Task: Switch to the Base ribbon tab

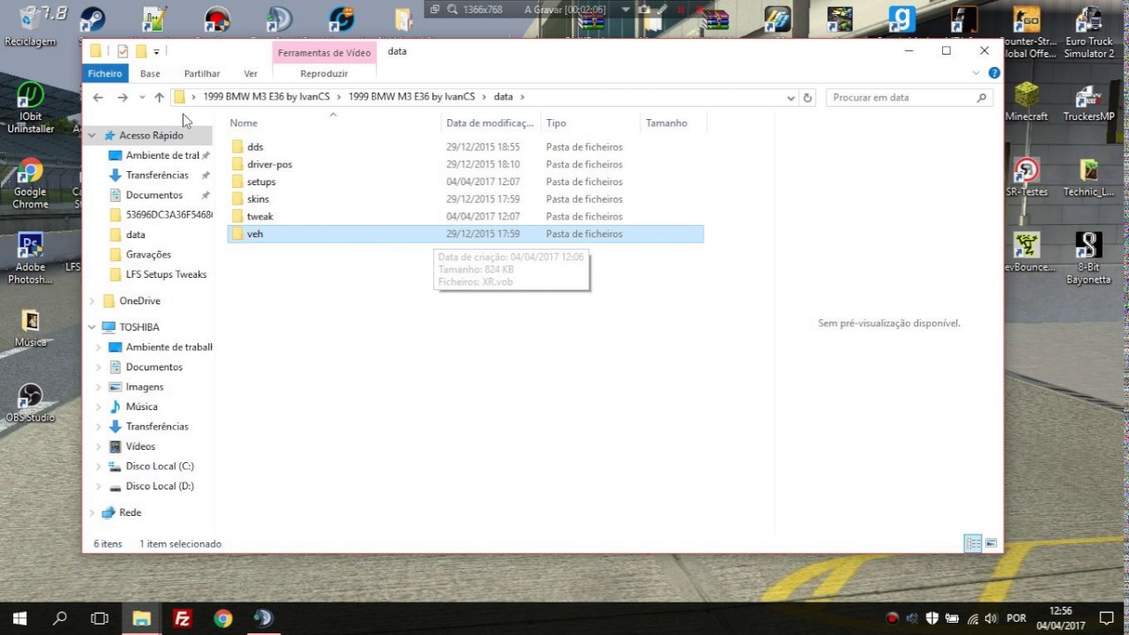Action: tap(150, 73)
